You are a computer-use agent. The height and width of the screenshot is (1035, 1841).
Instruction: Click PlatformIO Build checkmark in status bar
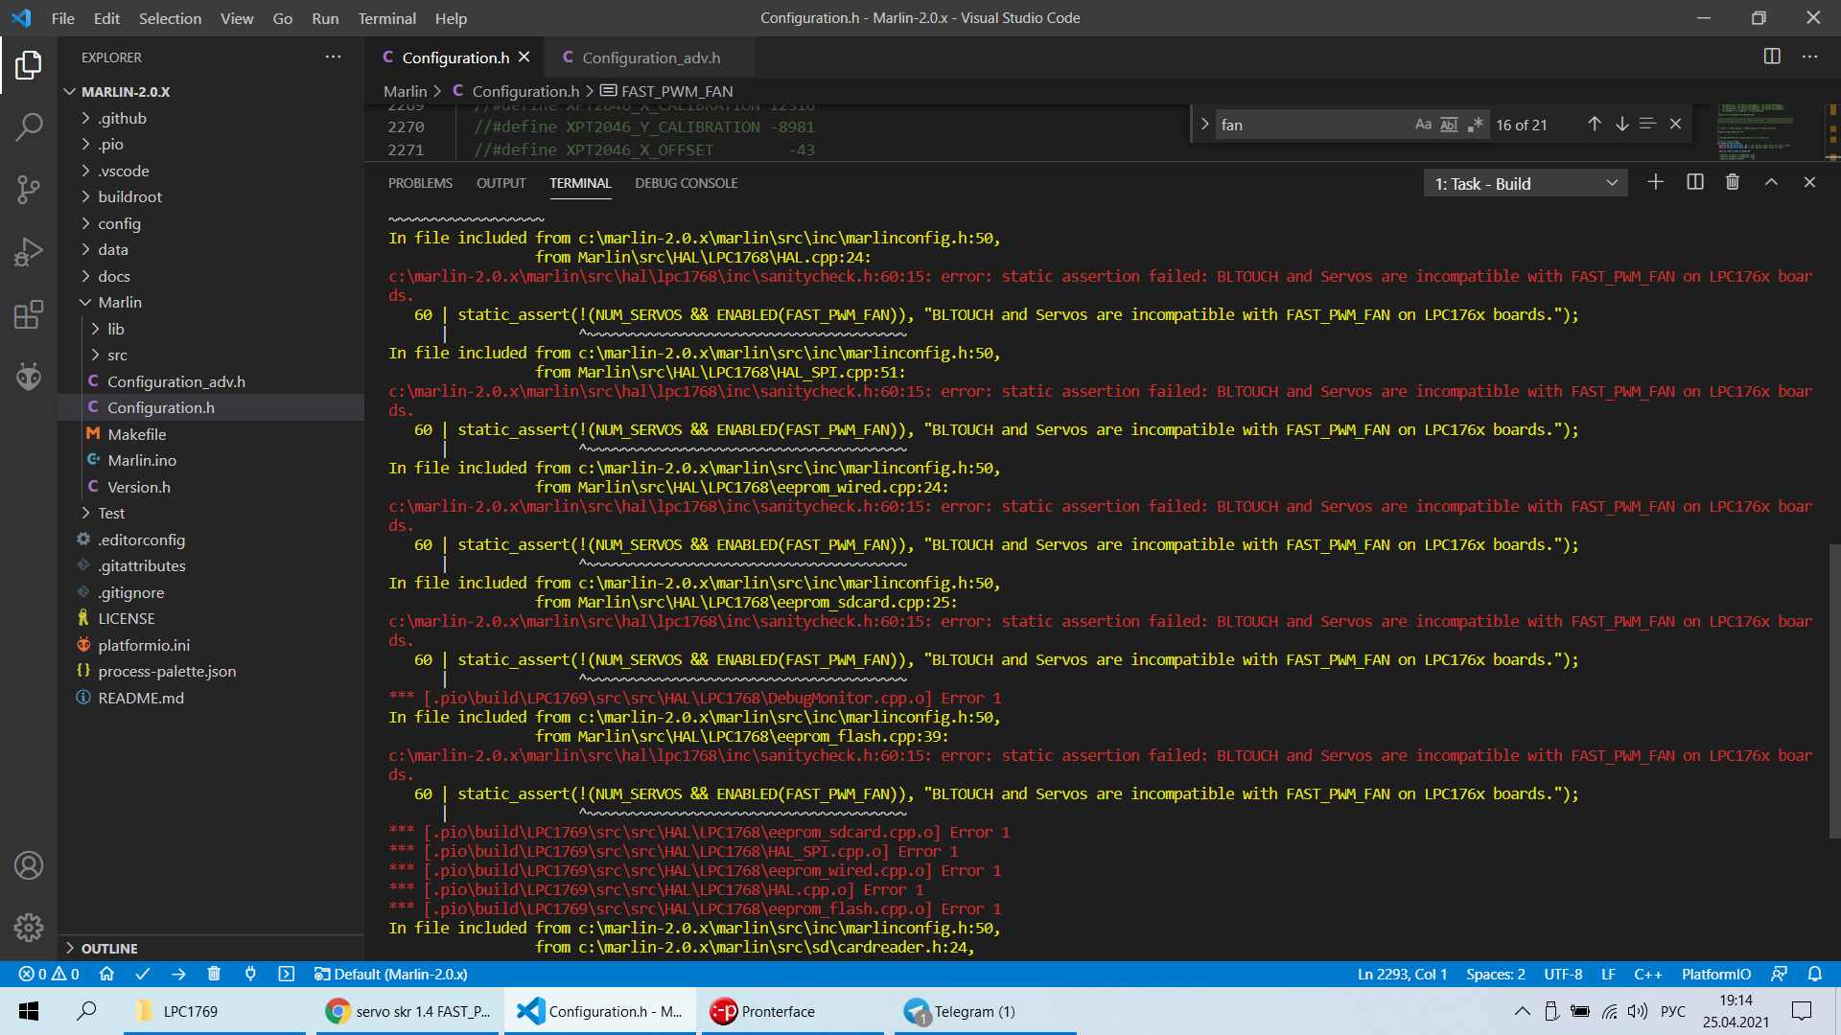(x=143, y=974)
